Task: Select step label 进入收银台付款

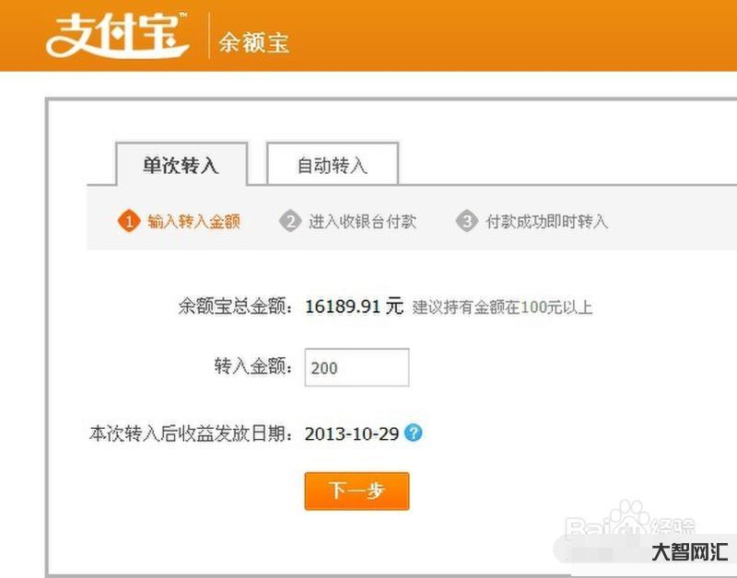Action: 363,221
